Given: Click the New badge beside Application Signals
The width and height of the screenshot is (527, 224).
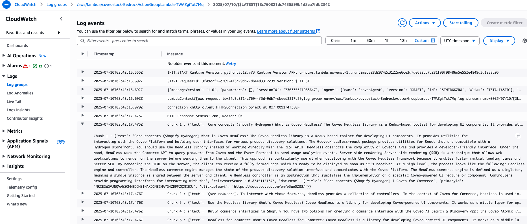Looking at the screenshot, I should pyautogui.click(x=61, y=141).
